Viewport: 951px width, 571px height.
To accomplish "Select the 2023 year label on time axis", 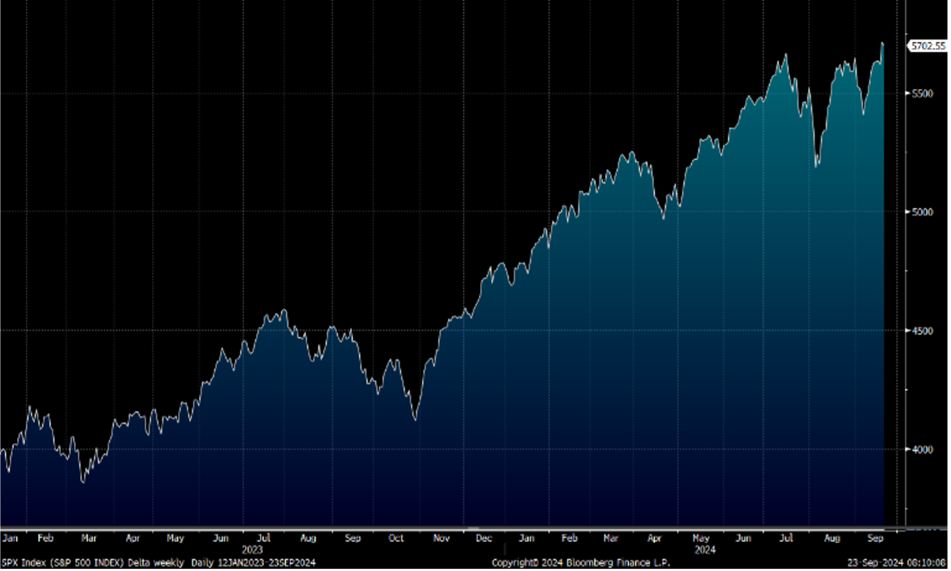I will click(252, 549).
